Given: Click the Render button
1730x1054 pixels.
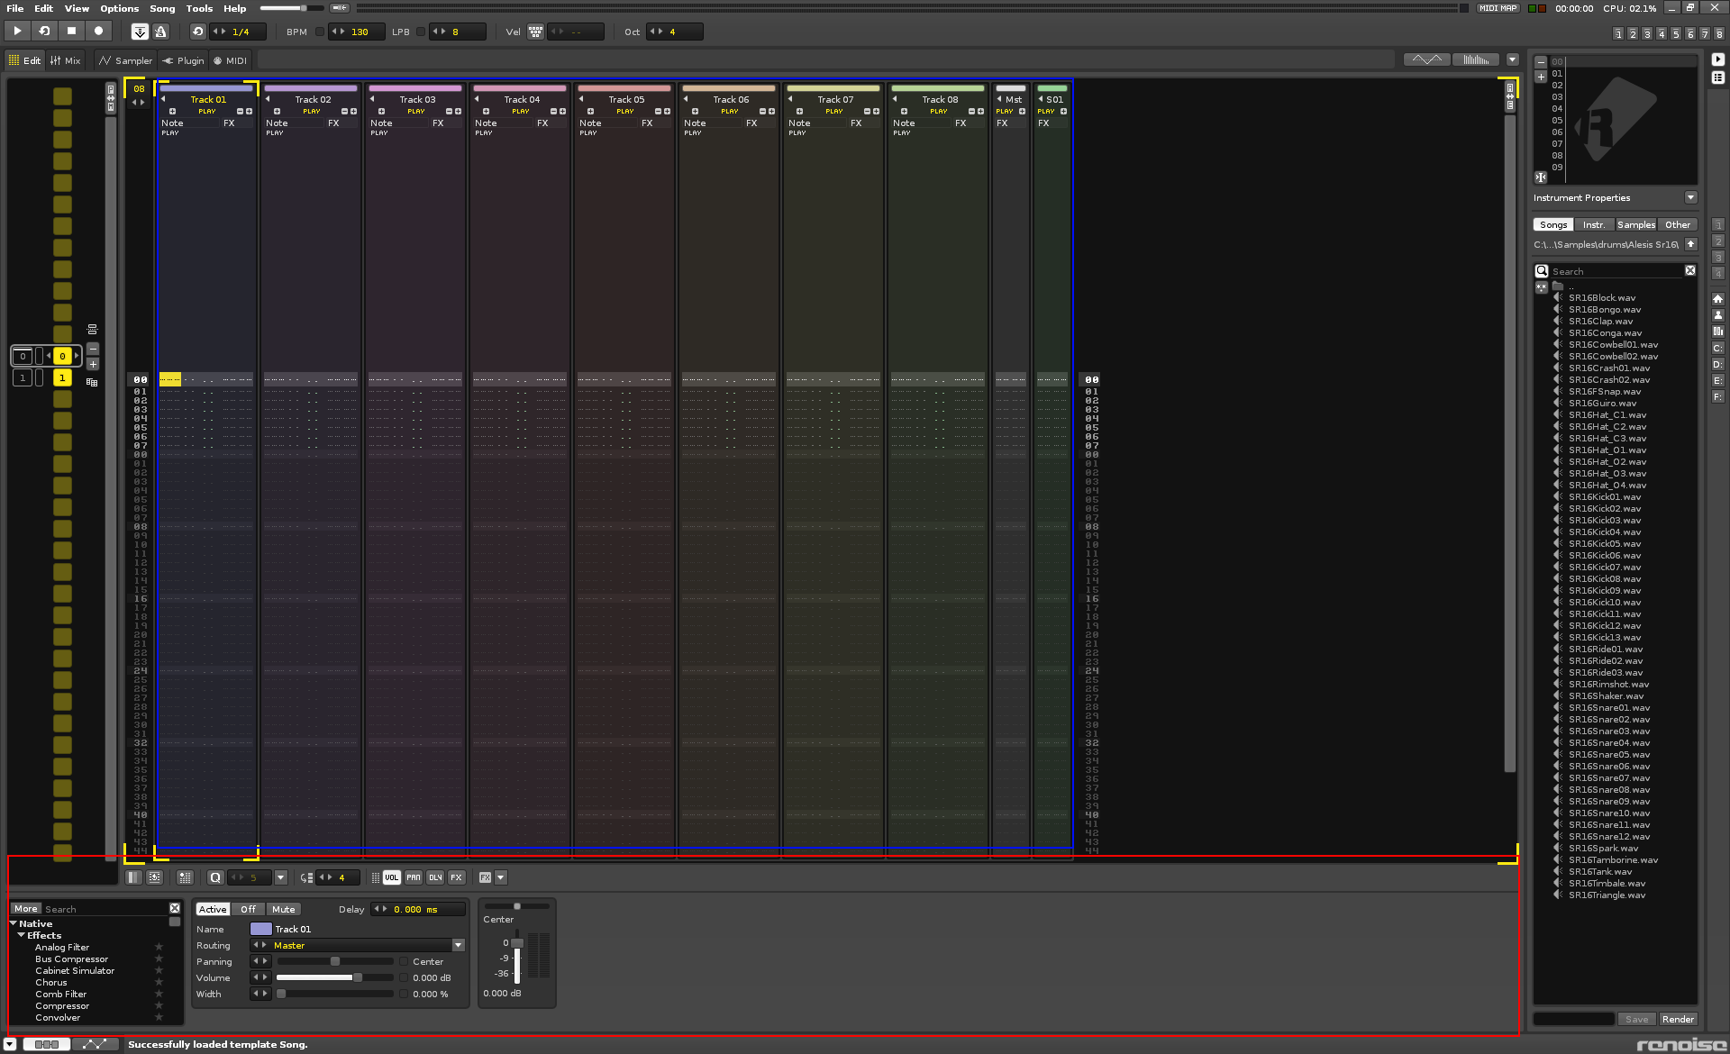Looking at the screenshot, I should click(x=1678, y=1019).
